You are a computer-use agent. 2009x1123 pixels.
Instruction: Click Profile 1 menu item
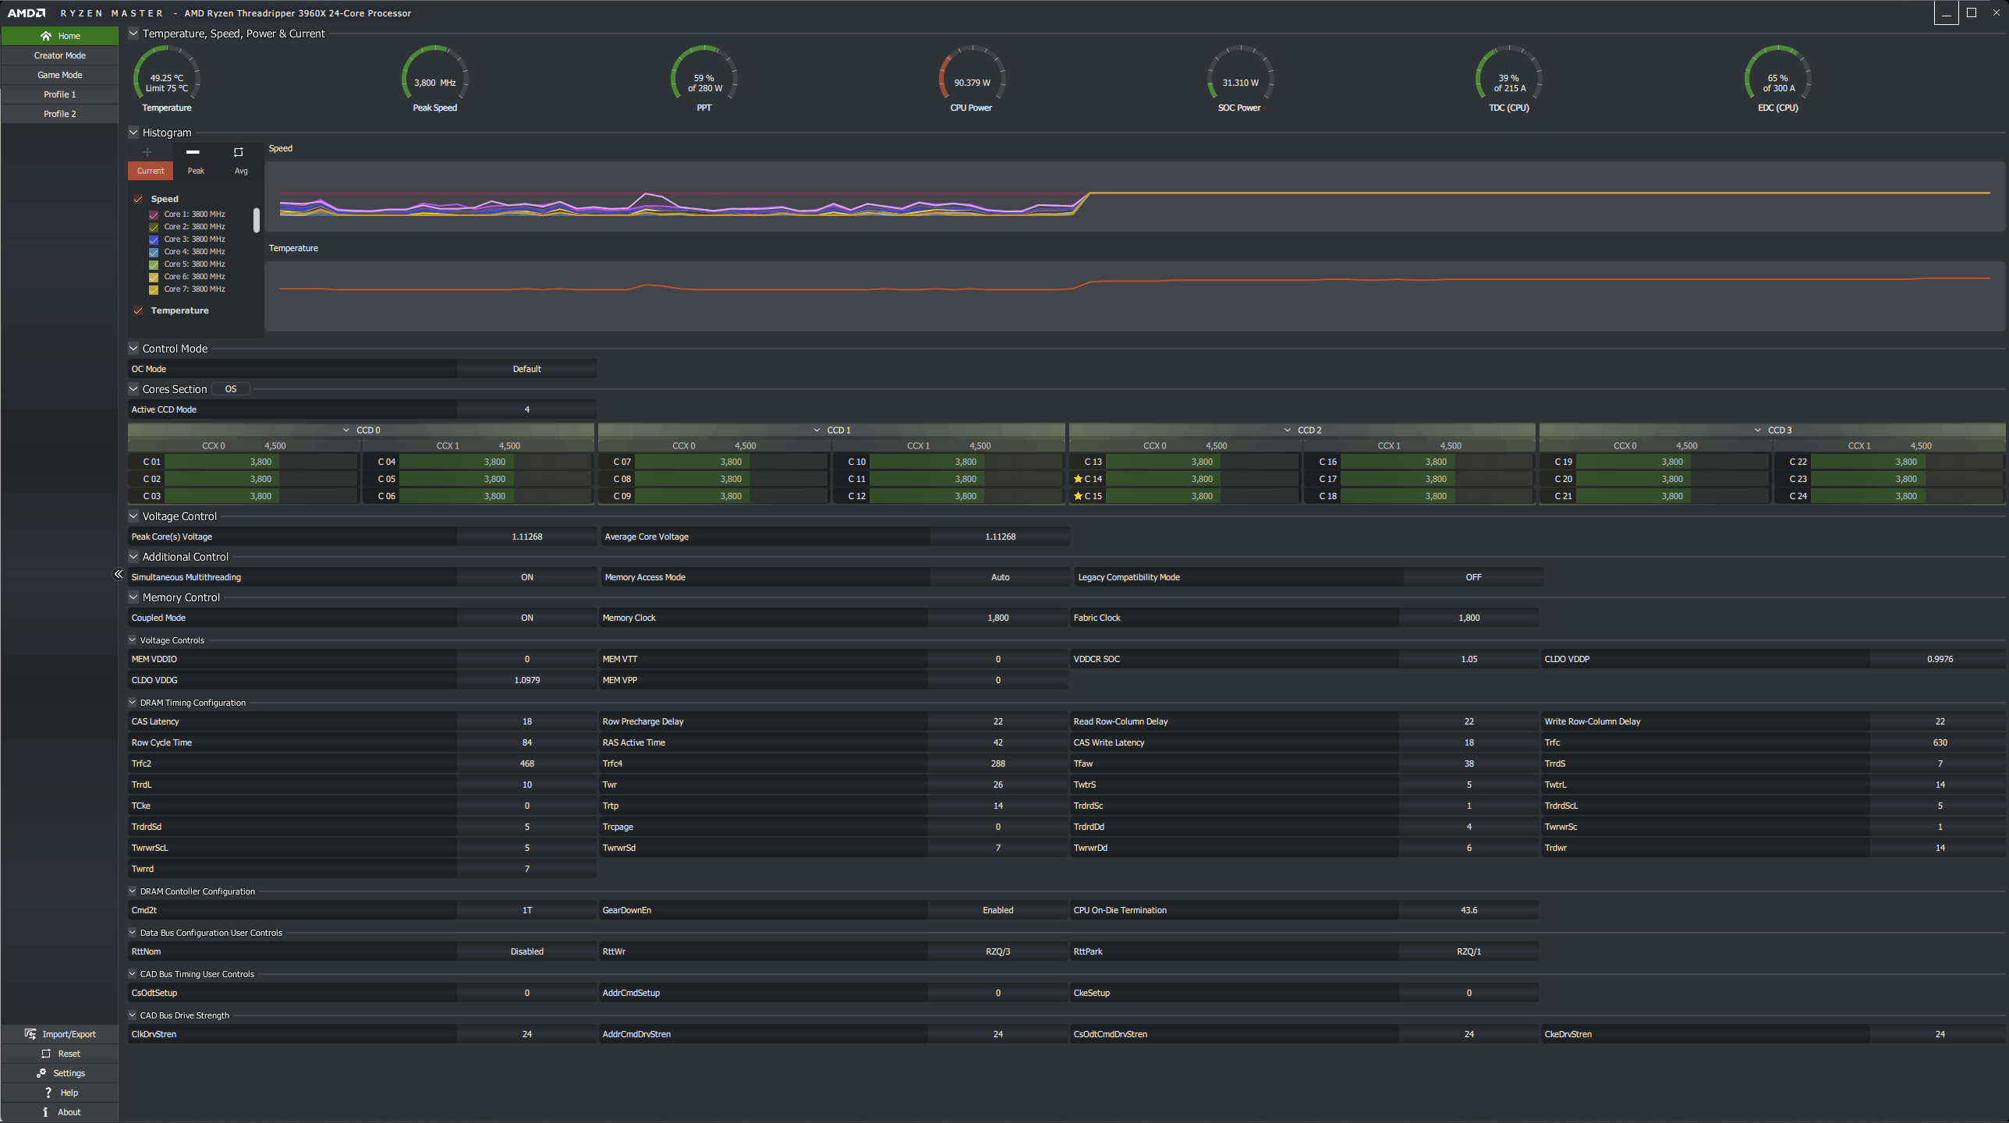(59, 94)
